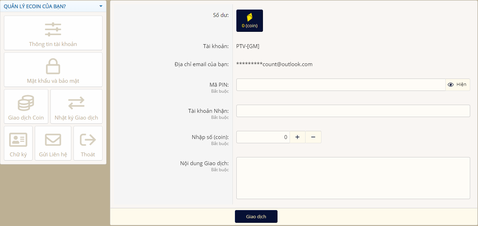Click the masked email count@outlook.com

274,64
